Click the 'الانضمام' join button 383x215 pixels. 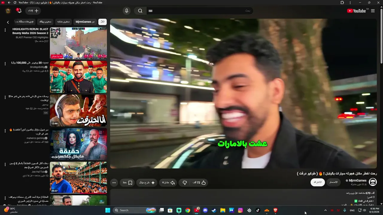click(334, 182)
